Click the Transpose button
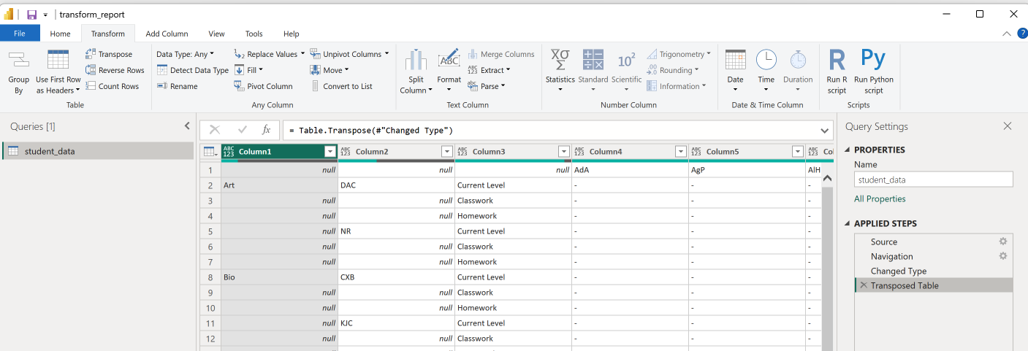The image size is (1028, 351). [x=109, y=54]
